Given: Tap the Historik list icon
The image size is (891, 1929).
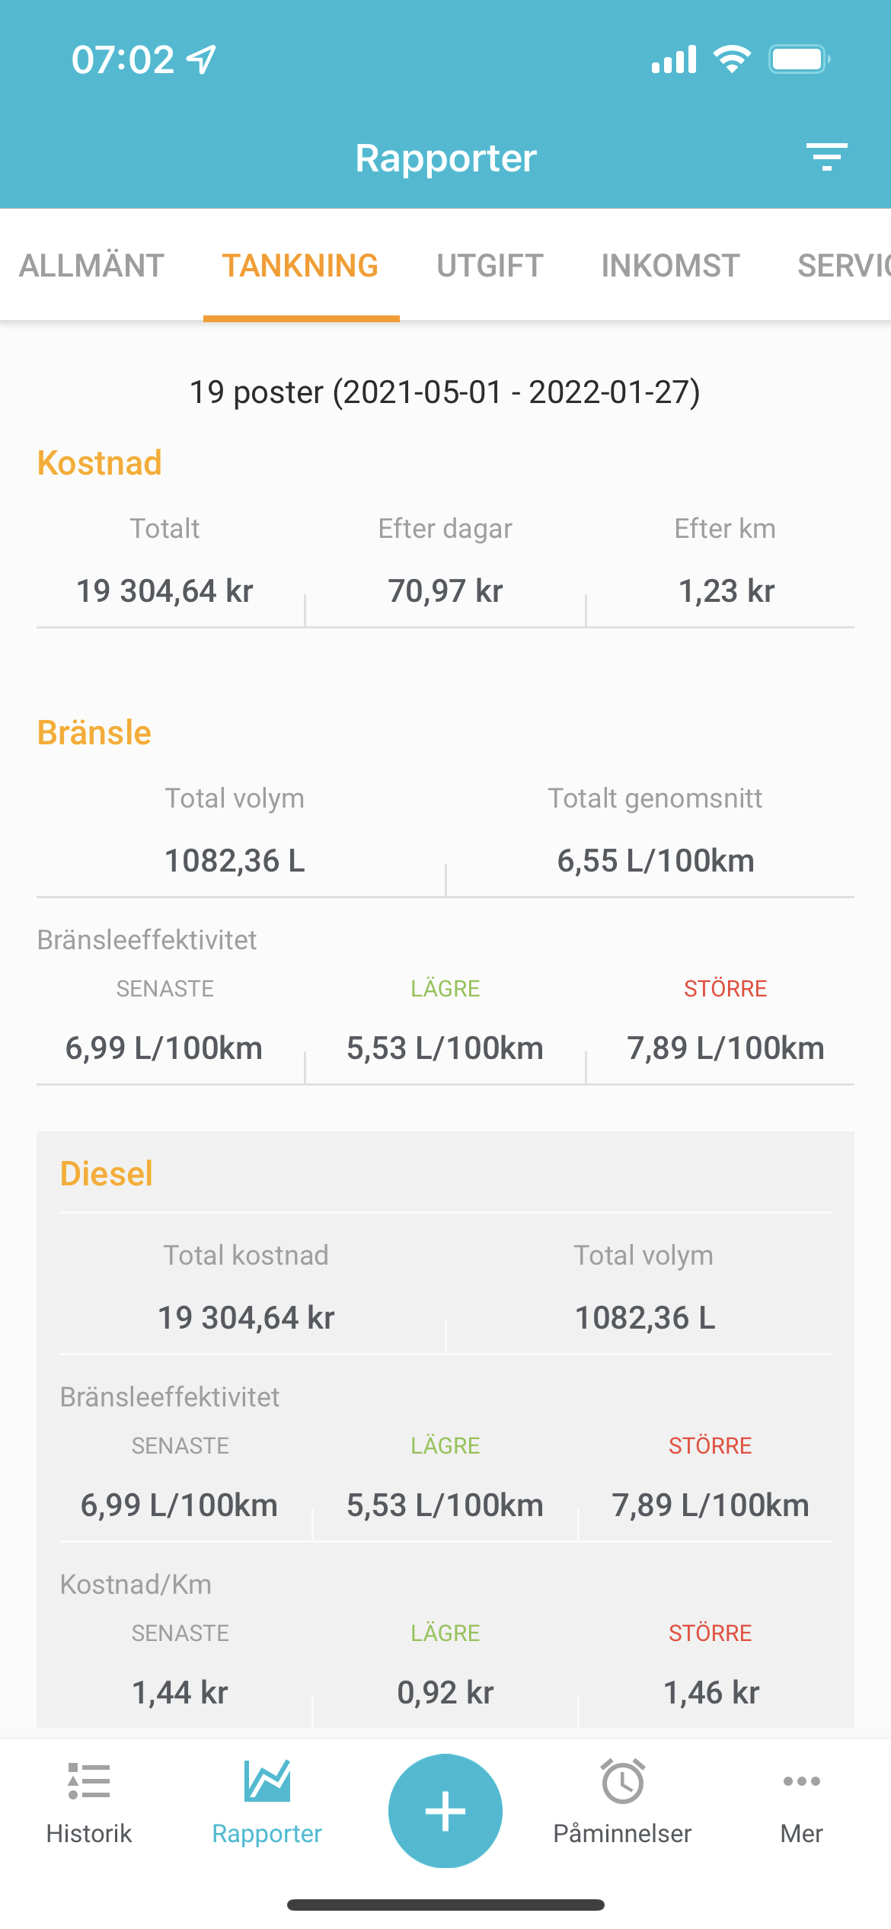Looking at the screenshot, I should point(89,1781).
